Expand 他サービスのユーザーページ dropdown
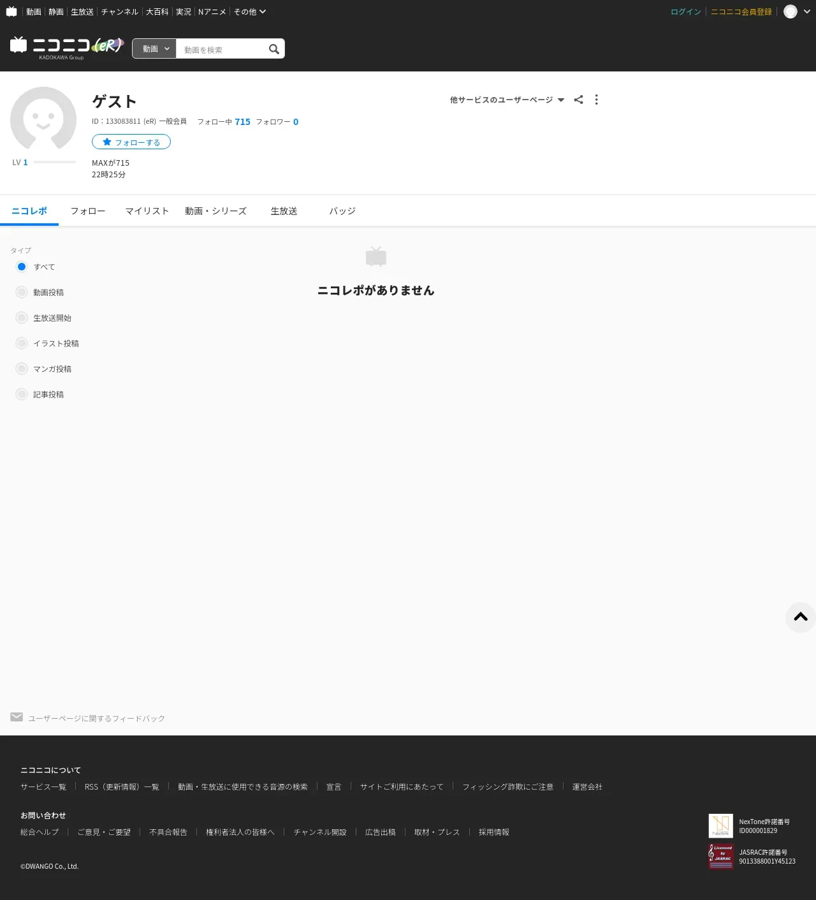This screenshot has height=900, width=816. [x=507, y=100]
